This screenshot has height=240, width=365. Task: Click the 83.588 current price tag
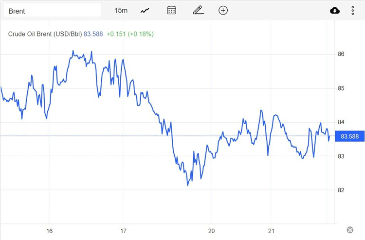point(350,136)
